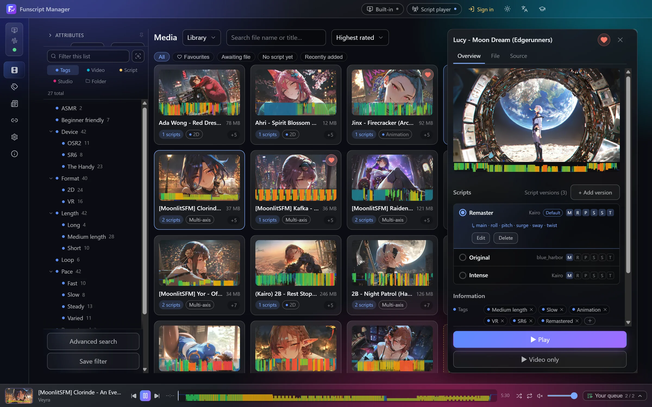The height and width of the screenshot is (407, 652).
Task: Open the link sidebar icon
Action: coord(14,120)
